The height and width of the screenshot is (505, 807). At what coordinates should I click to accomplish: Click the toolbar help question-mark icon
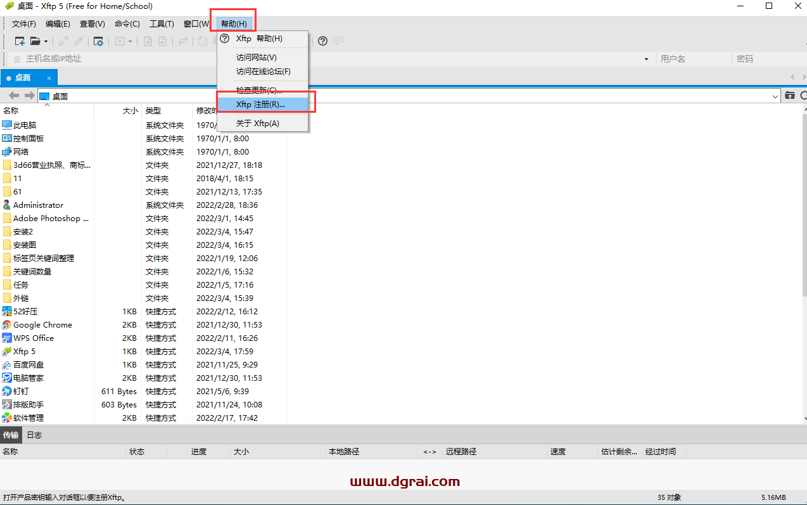322,41
